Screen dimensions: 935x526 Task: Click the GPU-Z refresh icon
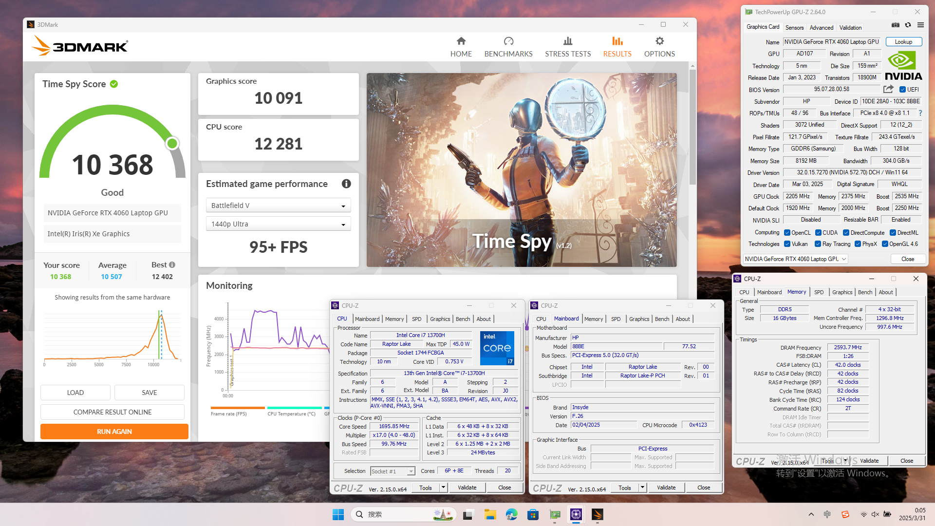pyautogui.click(x=908, y=25)
